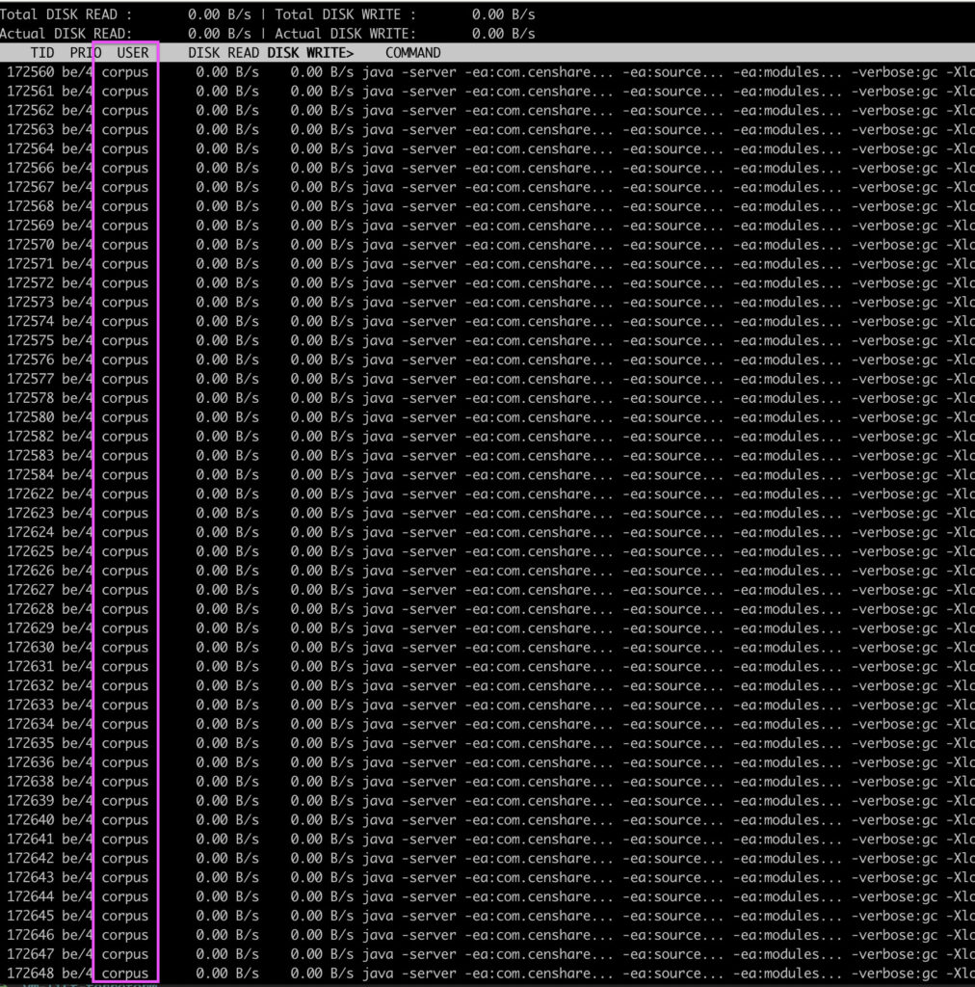Click -ea:com.censhare... in row 172639
The height and width of the screenshot is (987, 975).
540,801
